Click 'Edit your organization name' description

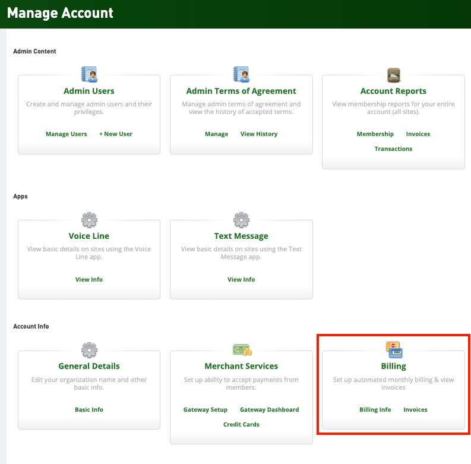click(89, 384)
